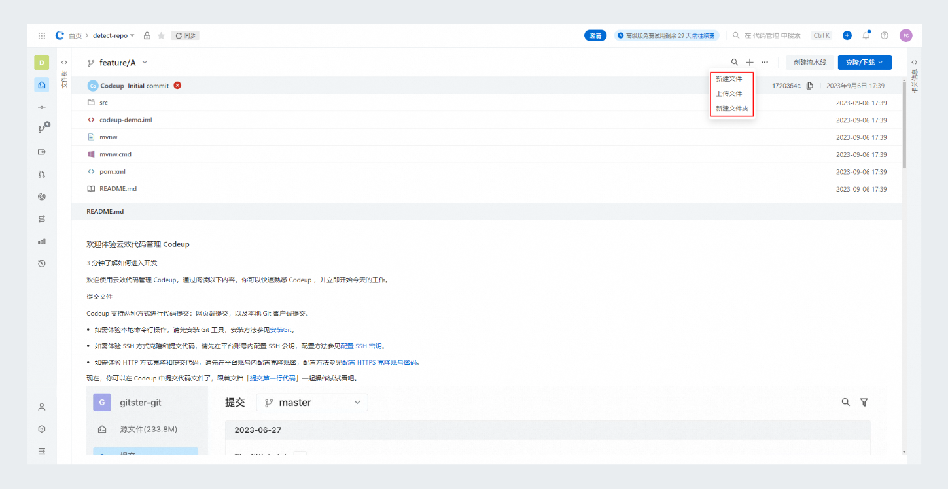Click the Codeup logo in header
This screenshot has width=948, height=489.
click(x=60, y=35)
